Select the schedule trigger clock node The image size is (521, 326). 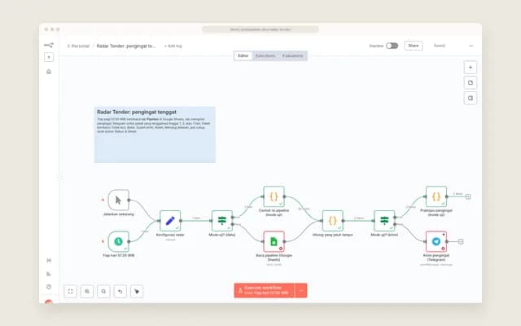coord(118,241)
